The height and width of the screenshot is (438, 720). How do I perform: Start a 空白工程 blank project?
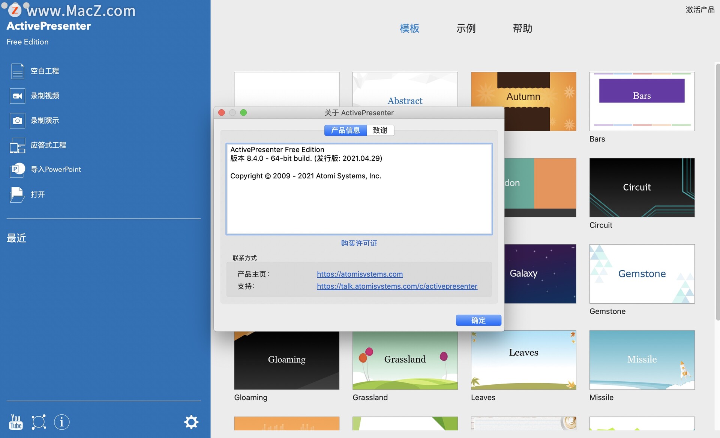[x=45, y=71]
